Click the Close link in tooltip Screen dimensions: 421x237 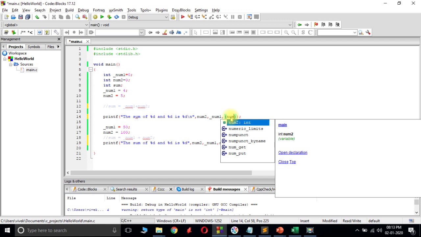point(283,162)
